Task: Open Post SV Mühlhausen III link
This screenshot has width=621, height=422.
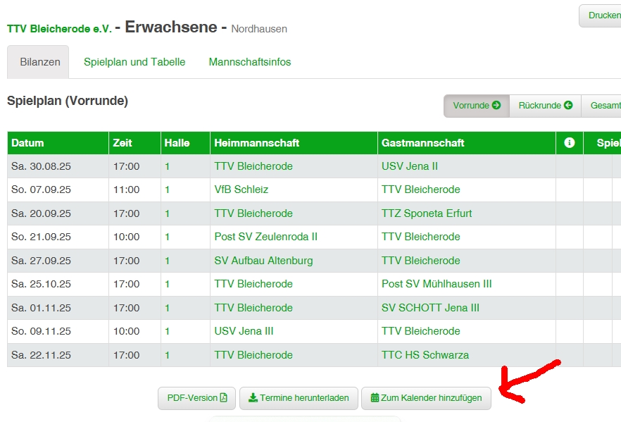Action: pos(437,284)
